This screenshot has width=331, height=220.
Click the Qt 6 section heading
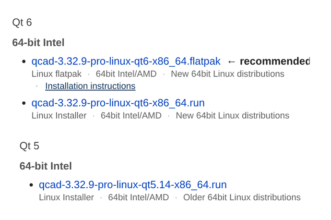point(22,23)
